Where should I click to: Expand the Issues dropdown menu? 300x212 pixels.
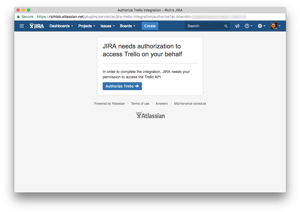pos(107,26)
